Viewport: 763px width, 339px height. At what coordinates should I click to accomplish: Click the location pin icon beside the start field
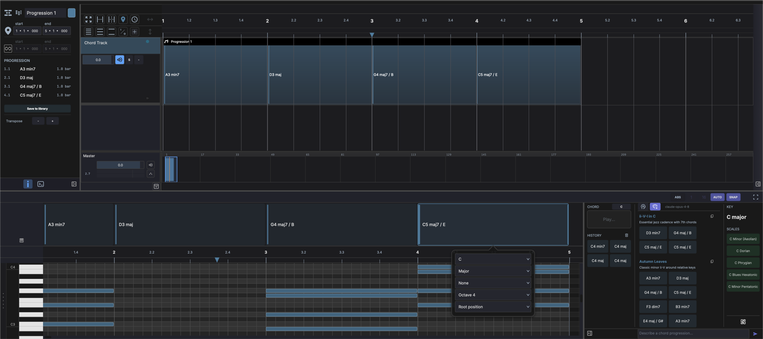point(8,31)
